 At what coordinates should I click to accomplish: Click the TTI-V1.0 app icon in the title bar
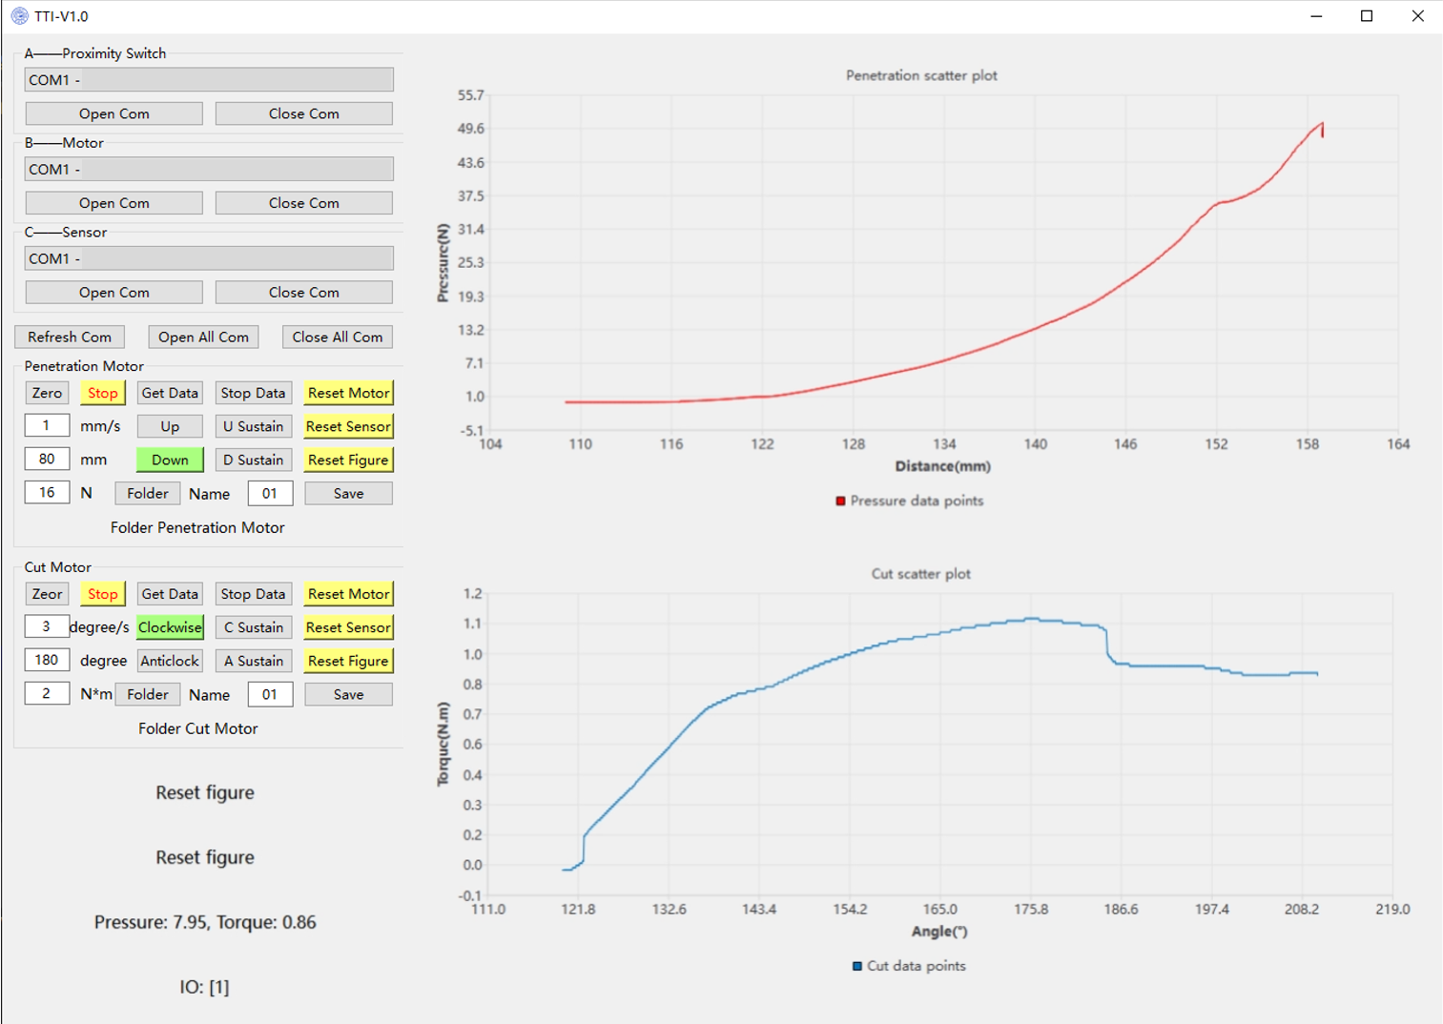pos(19,16)
